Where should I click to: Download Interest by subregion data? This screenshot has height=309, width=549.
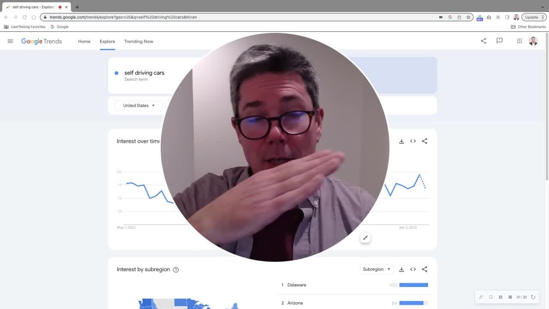click(x=401, y=270)
